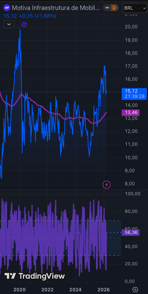Click the 80,00 RSI axis label
Image resolution: width=148 pixels, height=294 pixels.
[x=131, y=211]
